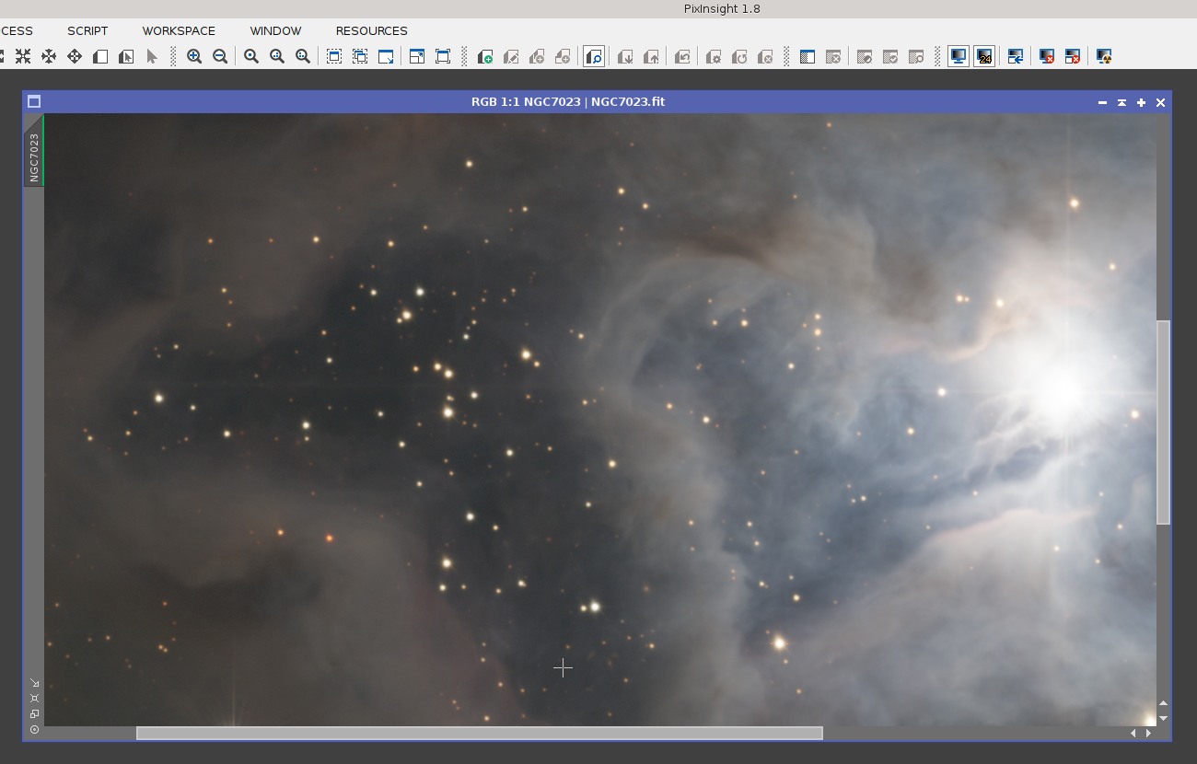The width and height of the screenshot is (1197, 764).
Task: Click the zoom in magnifier icon
Action: click(x=194, y=56)
